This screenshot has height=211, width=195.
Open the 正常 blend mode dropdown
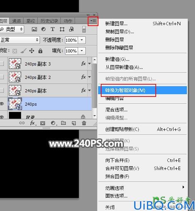[20, 40]
